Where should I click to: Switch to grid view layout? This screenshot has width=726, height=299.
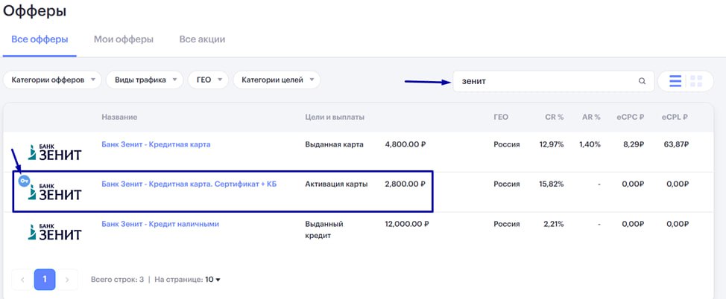tap(696, 81)
